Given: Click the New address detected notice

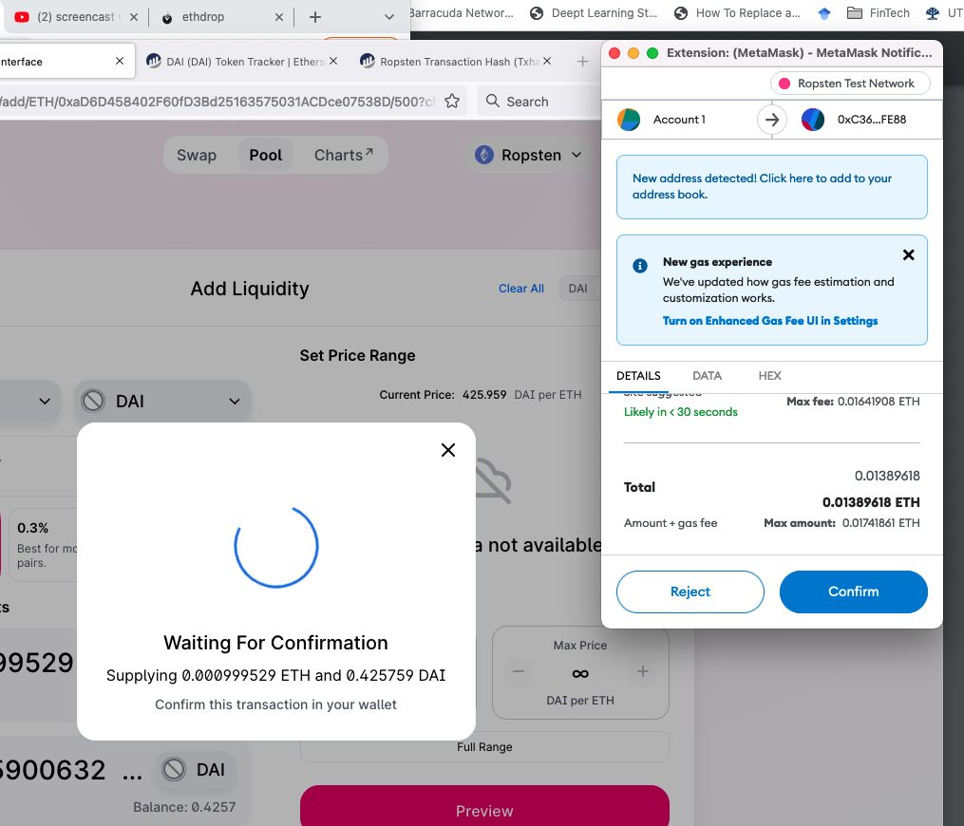Looking at the screenshot, I should 772,187.
